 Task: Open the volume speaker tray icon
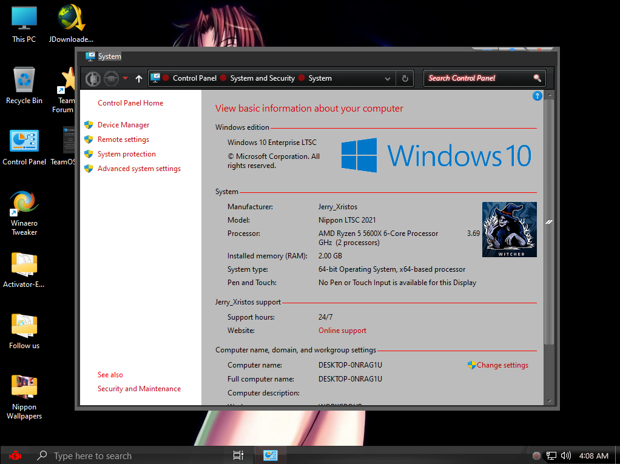pos(566,456)
